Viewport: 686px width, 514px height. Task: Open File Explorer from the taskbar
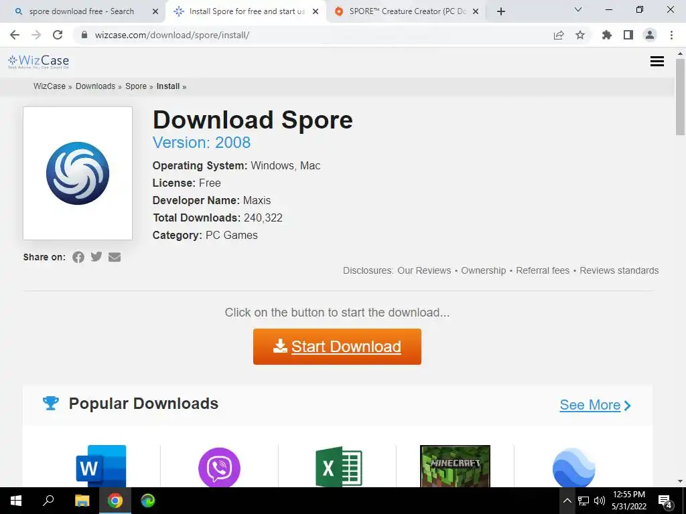coord(82,501)
